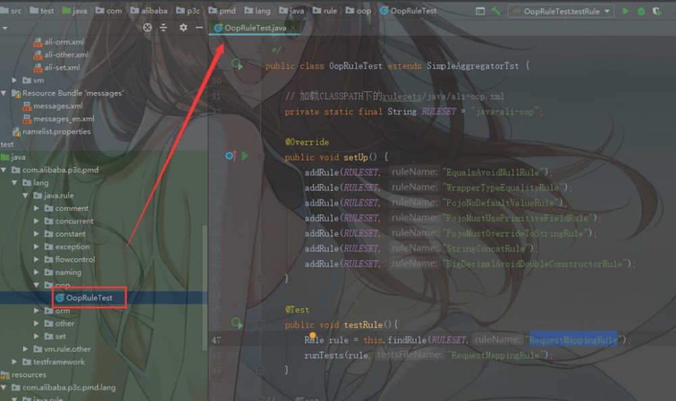Open the project view selector dropdown arrow
The height and width of the screenshot is (401, 676).
coord(5,28)
